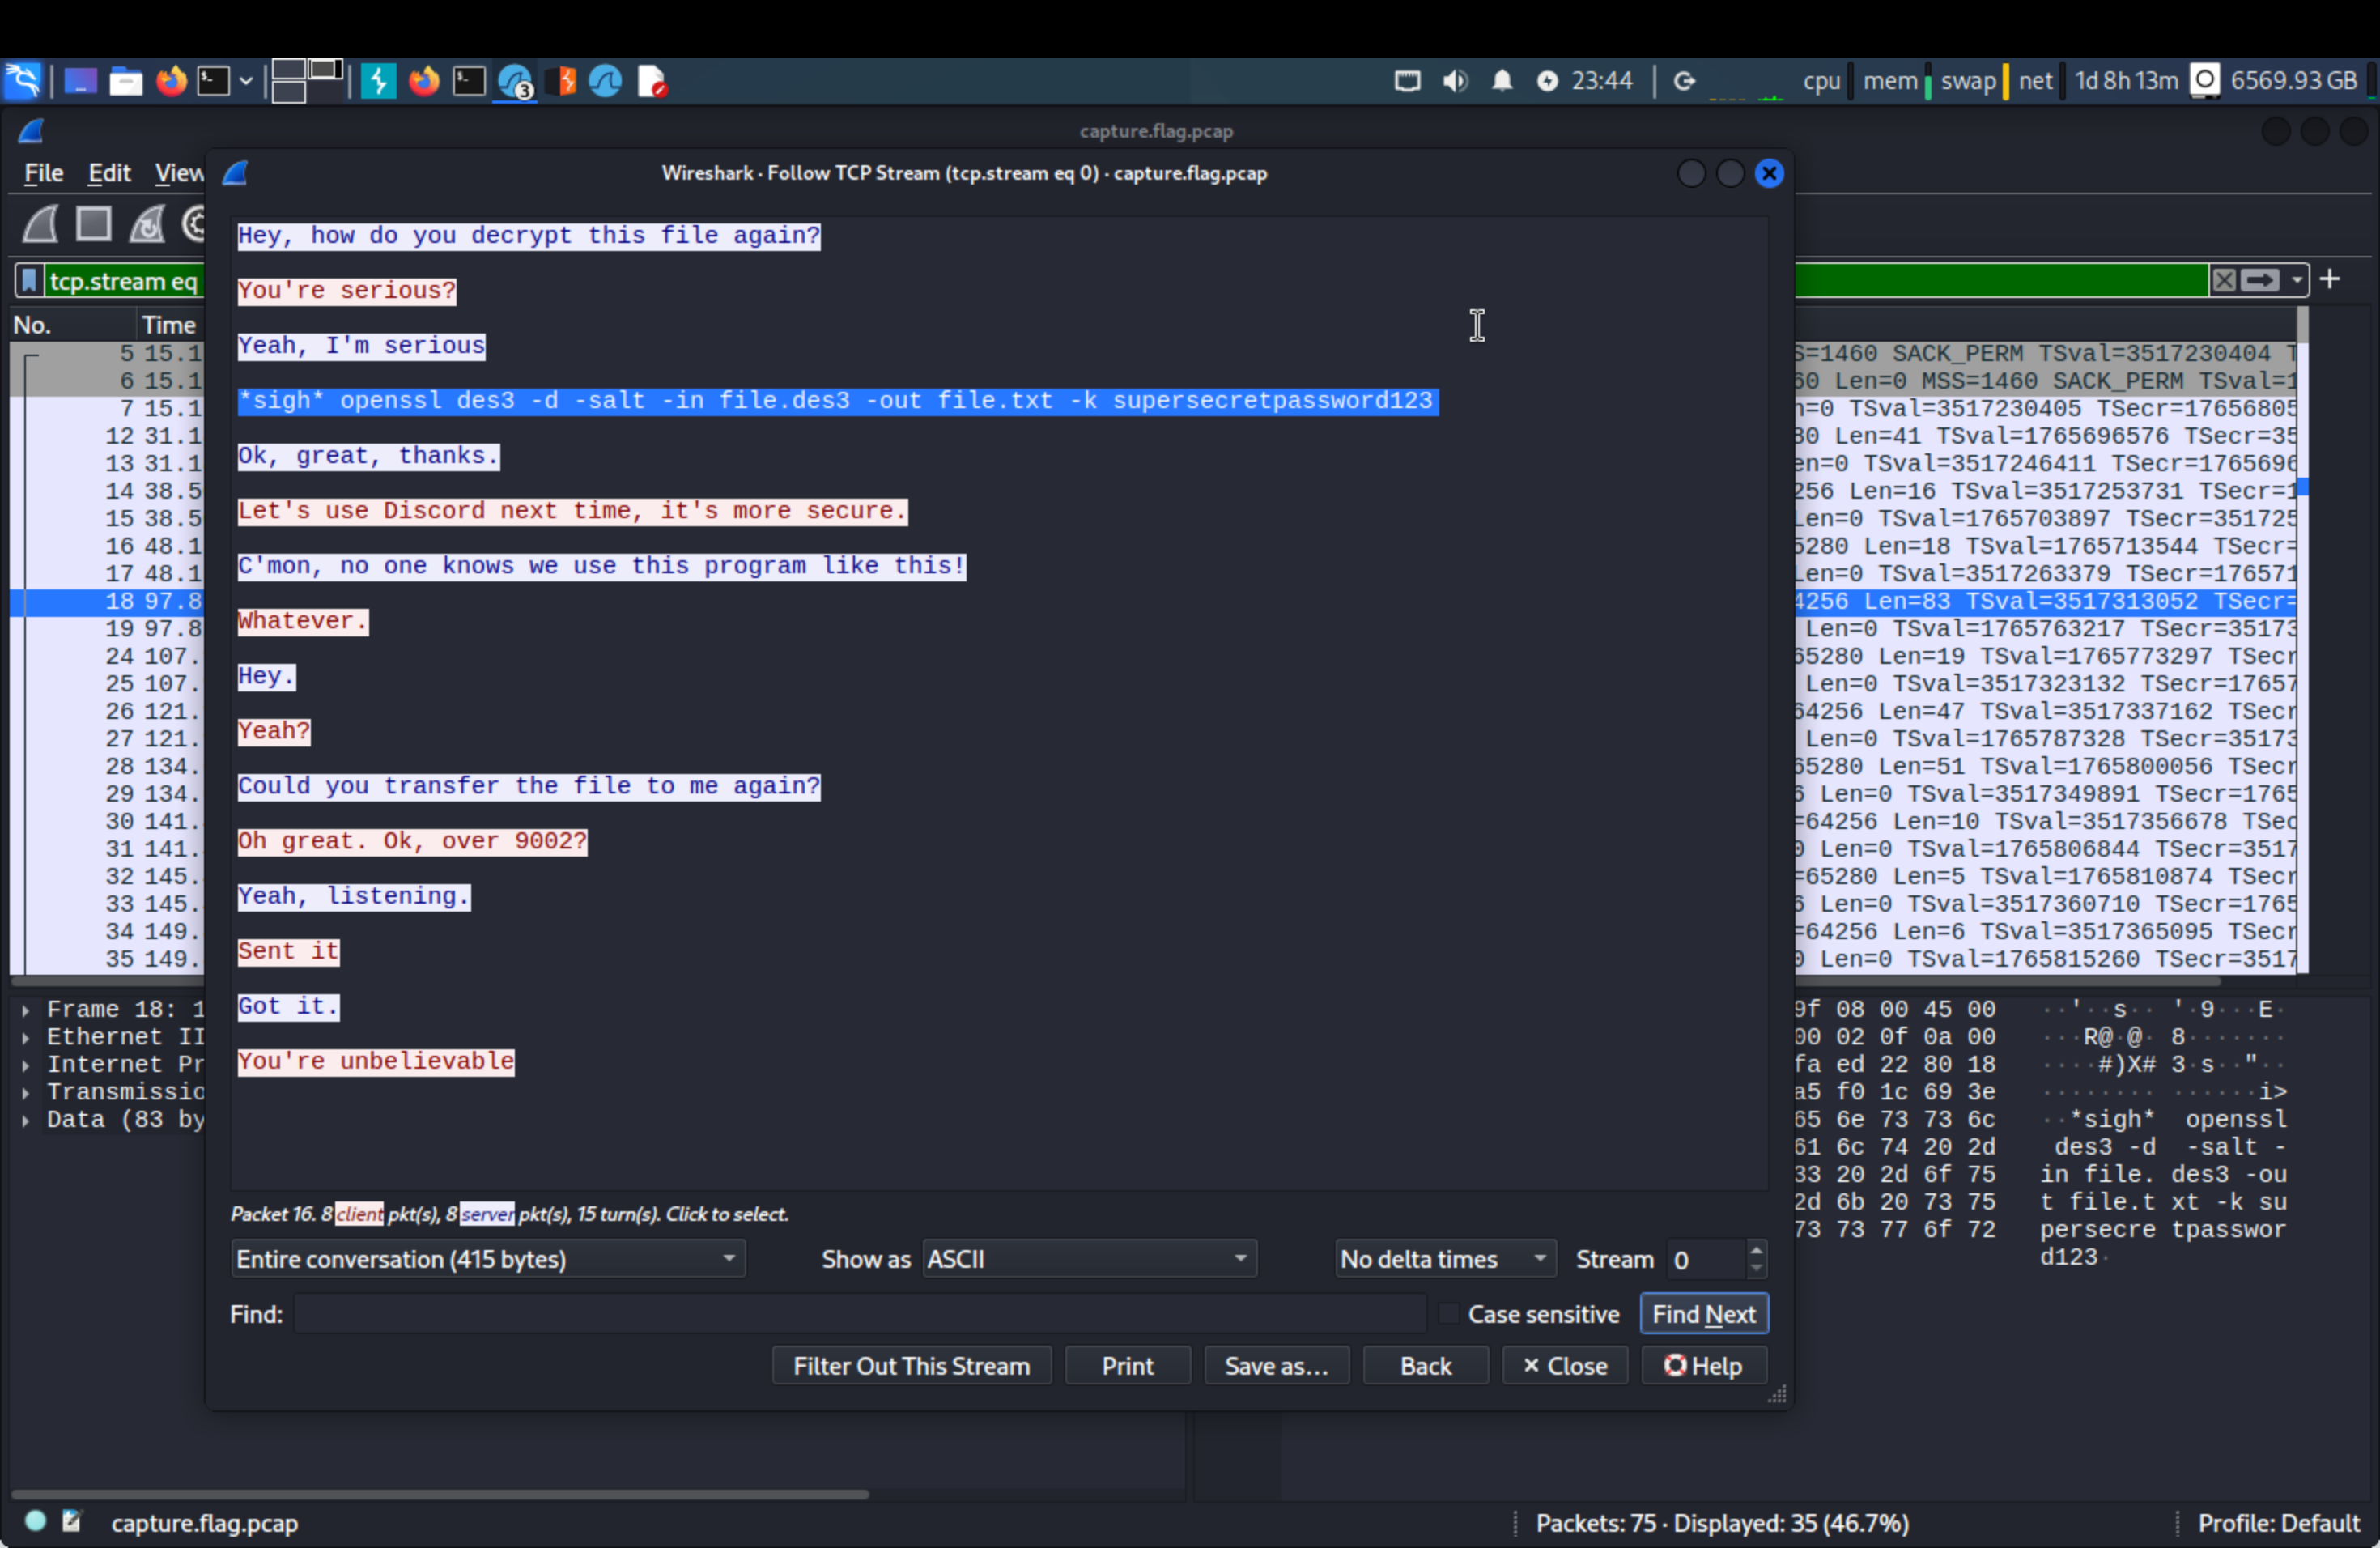This screenshot has height=1548, width=2380.
Task: Open terminal emulator launcher in panel
Action: pyautogui.click(x=213, y=81)
